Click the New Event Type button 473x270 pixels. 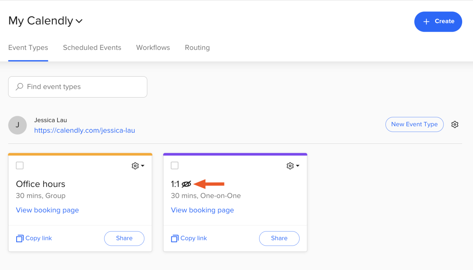coord(415,125)
